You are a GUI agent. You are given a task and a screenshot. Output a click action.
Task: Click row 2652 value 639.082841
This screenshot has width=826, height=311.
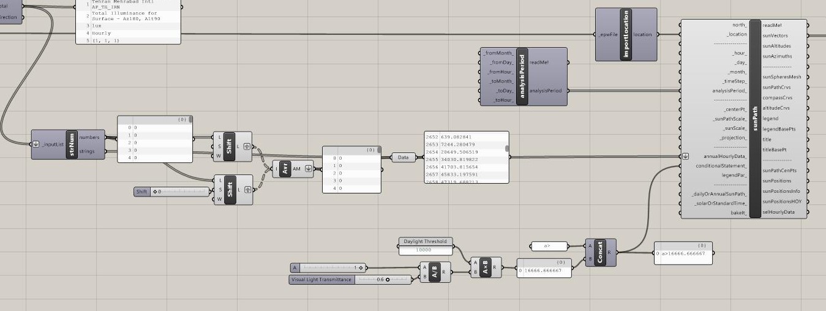pos(466,137)
